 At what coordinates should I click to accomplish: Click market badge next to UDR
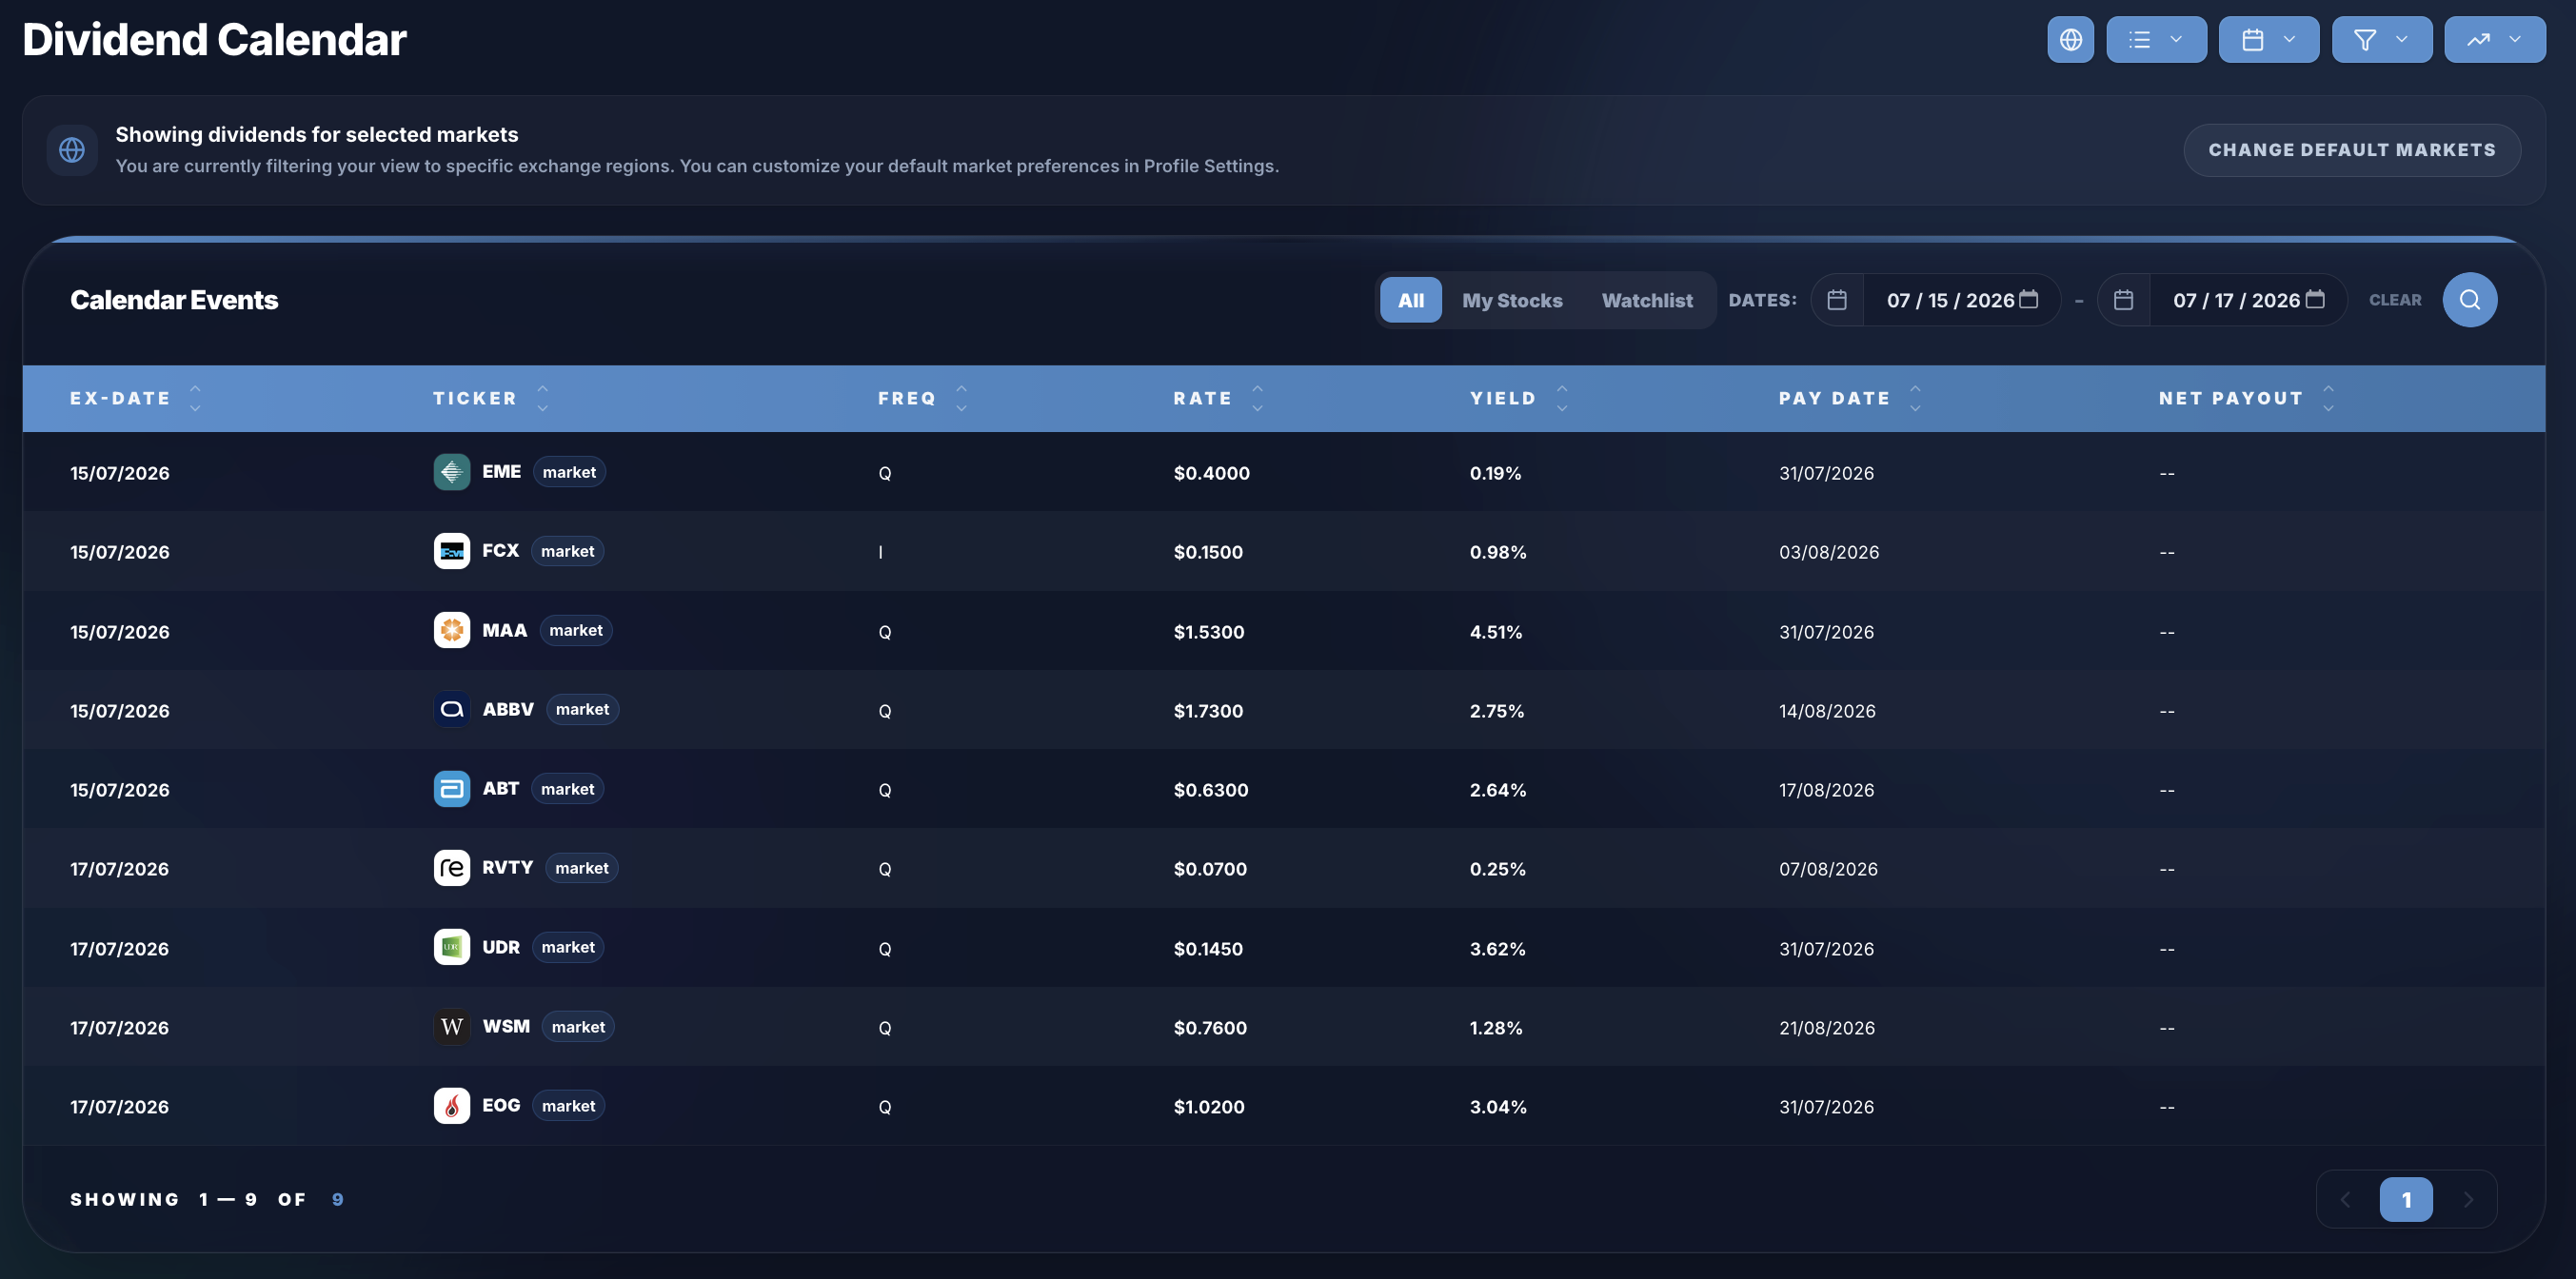pos(568,947)
